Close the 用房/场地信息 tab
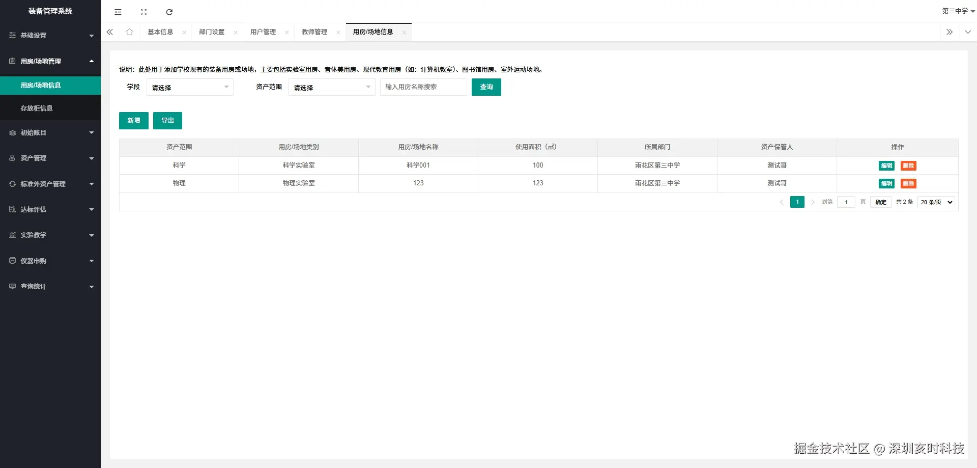This screenshot has height=468, width=977. tap(404, 32)
